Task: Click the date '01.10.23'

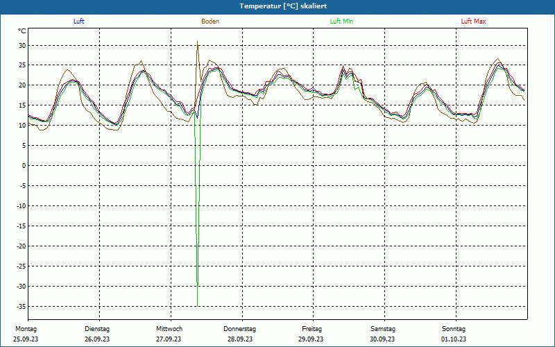Action: pyautogui.click(x=454, y=339)
